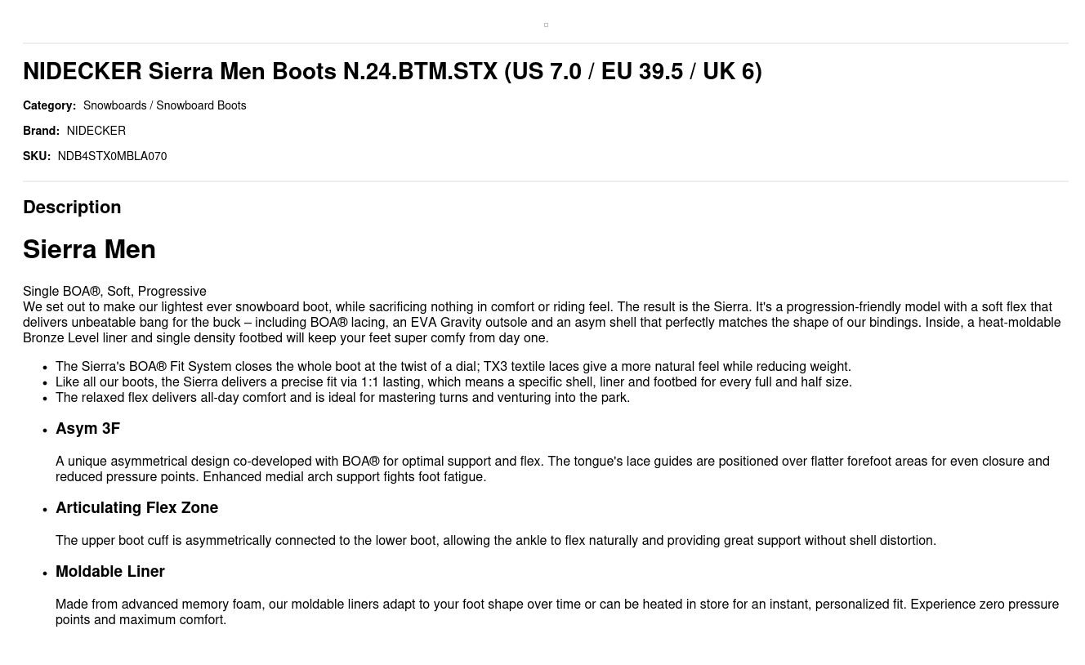
Task: Click the 1:1 lasting bullet point
Action: point(453,382)
